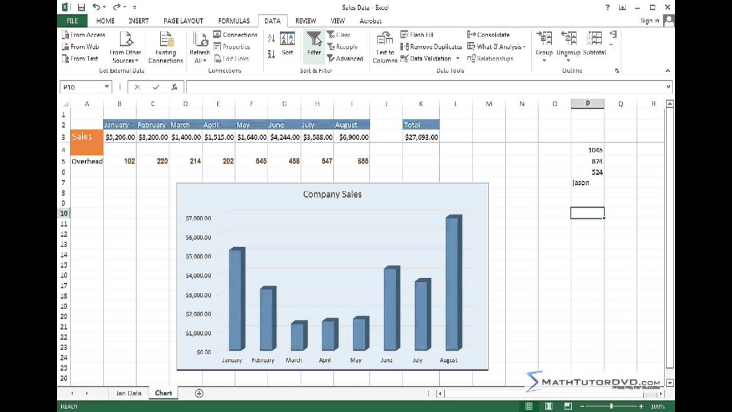Screen dimensions: 732x412
Task: Open the Sort dialog button
Action: 287,45
